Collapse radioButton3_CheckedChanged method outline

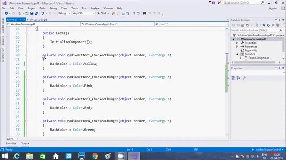click(x=26, y=99)
